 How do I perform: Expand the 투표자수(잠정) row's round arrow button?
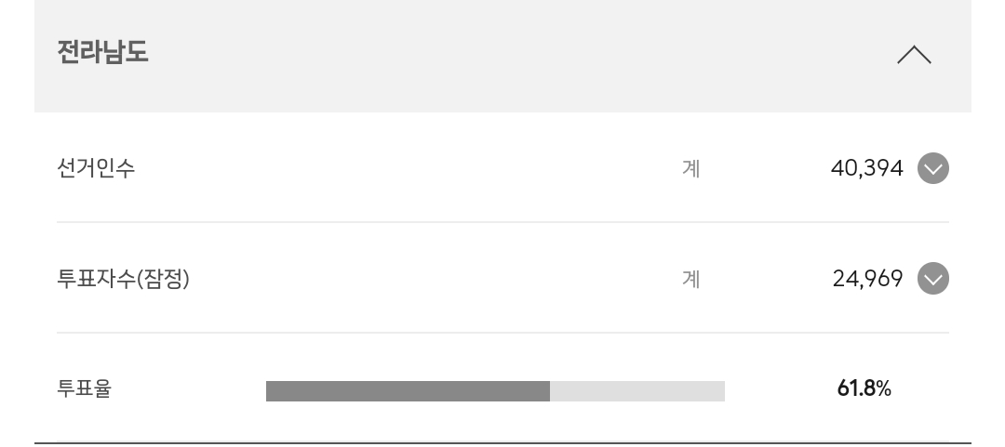(x=932, y=279)
